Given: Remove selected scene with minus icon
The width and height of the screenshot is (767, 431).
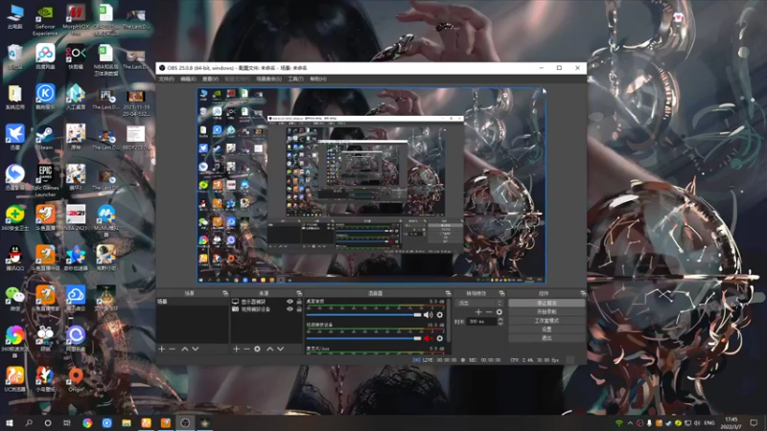Looking at the screenshot, I should (173, 349).
